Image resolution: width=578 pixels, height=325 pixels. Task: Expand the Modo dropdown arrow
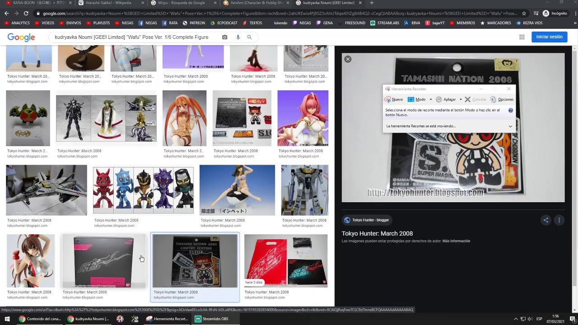coord(430,99)
